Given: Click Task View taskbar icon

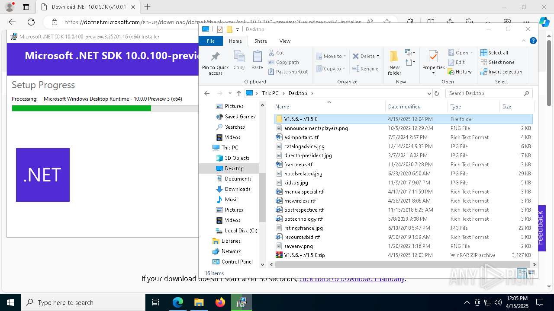Looking at the screenshot, I should 156,302.
